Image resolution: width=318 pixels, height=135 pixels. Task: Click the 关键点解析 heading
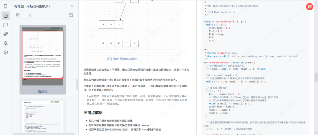click(93, 113)
